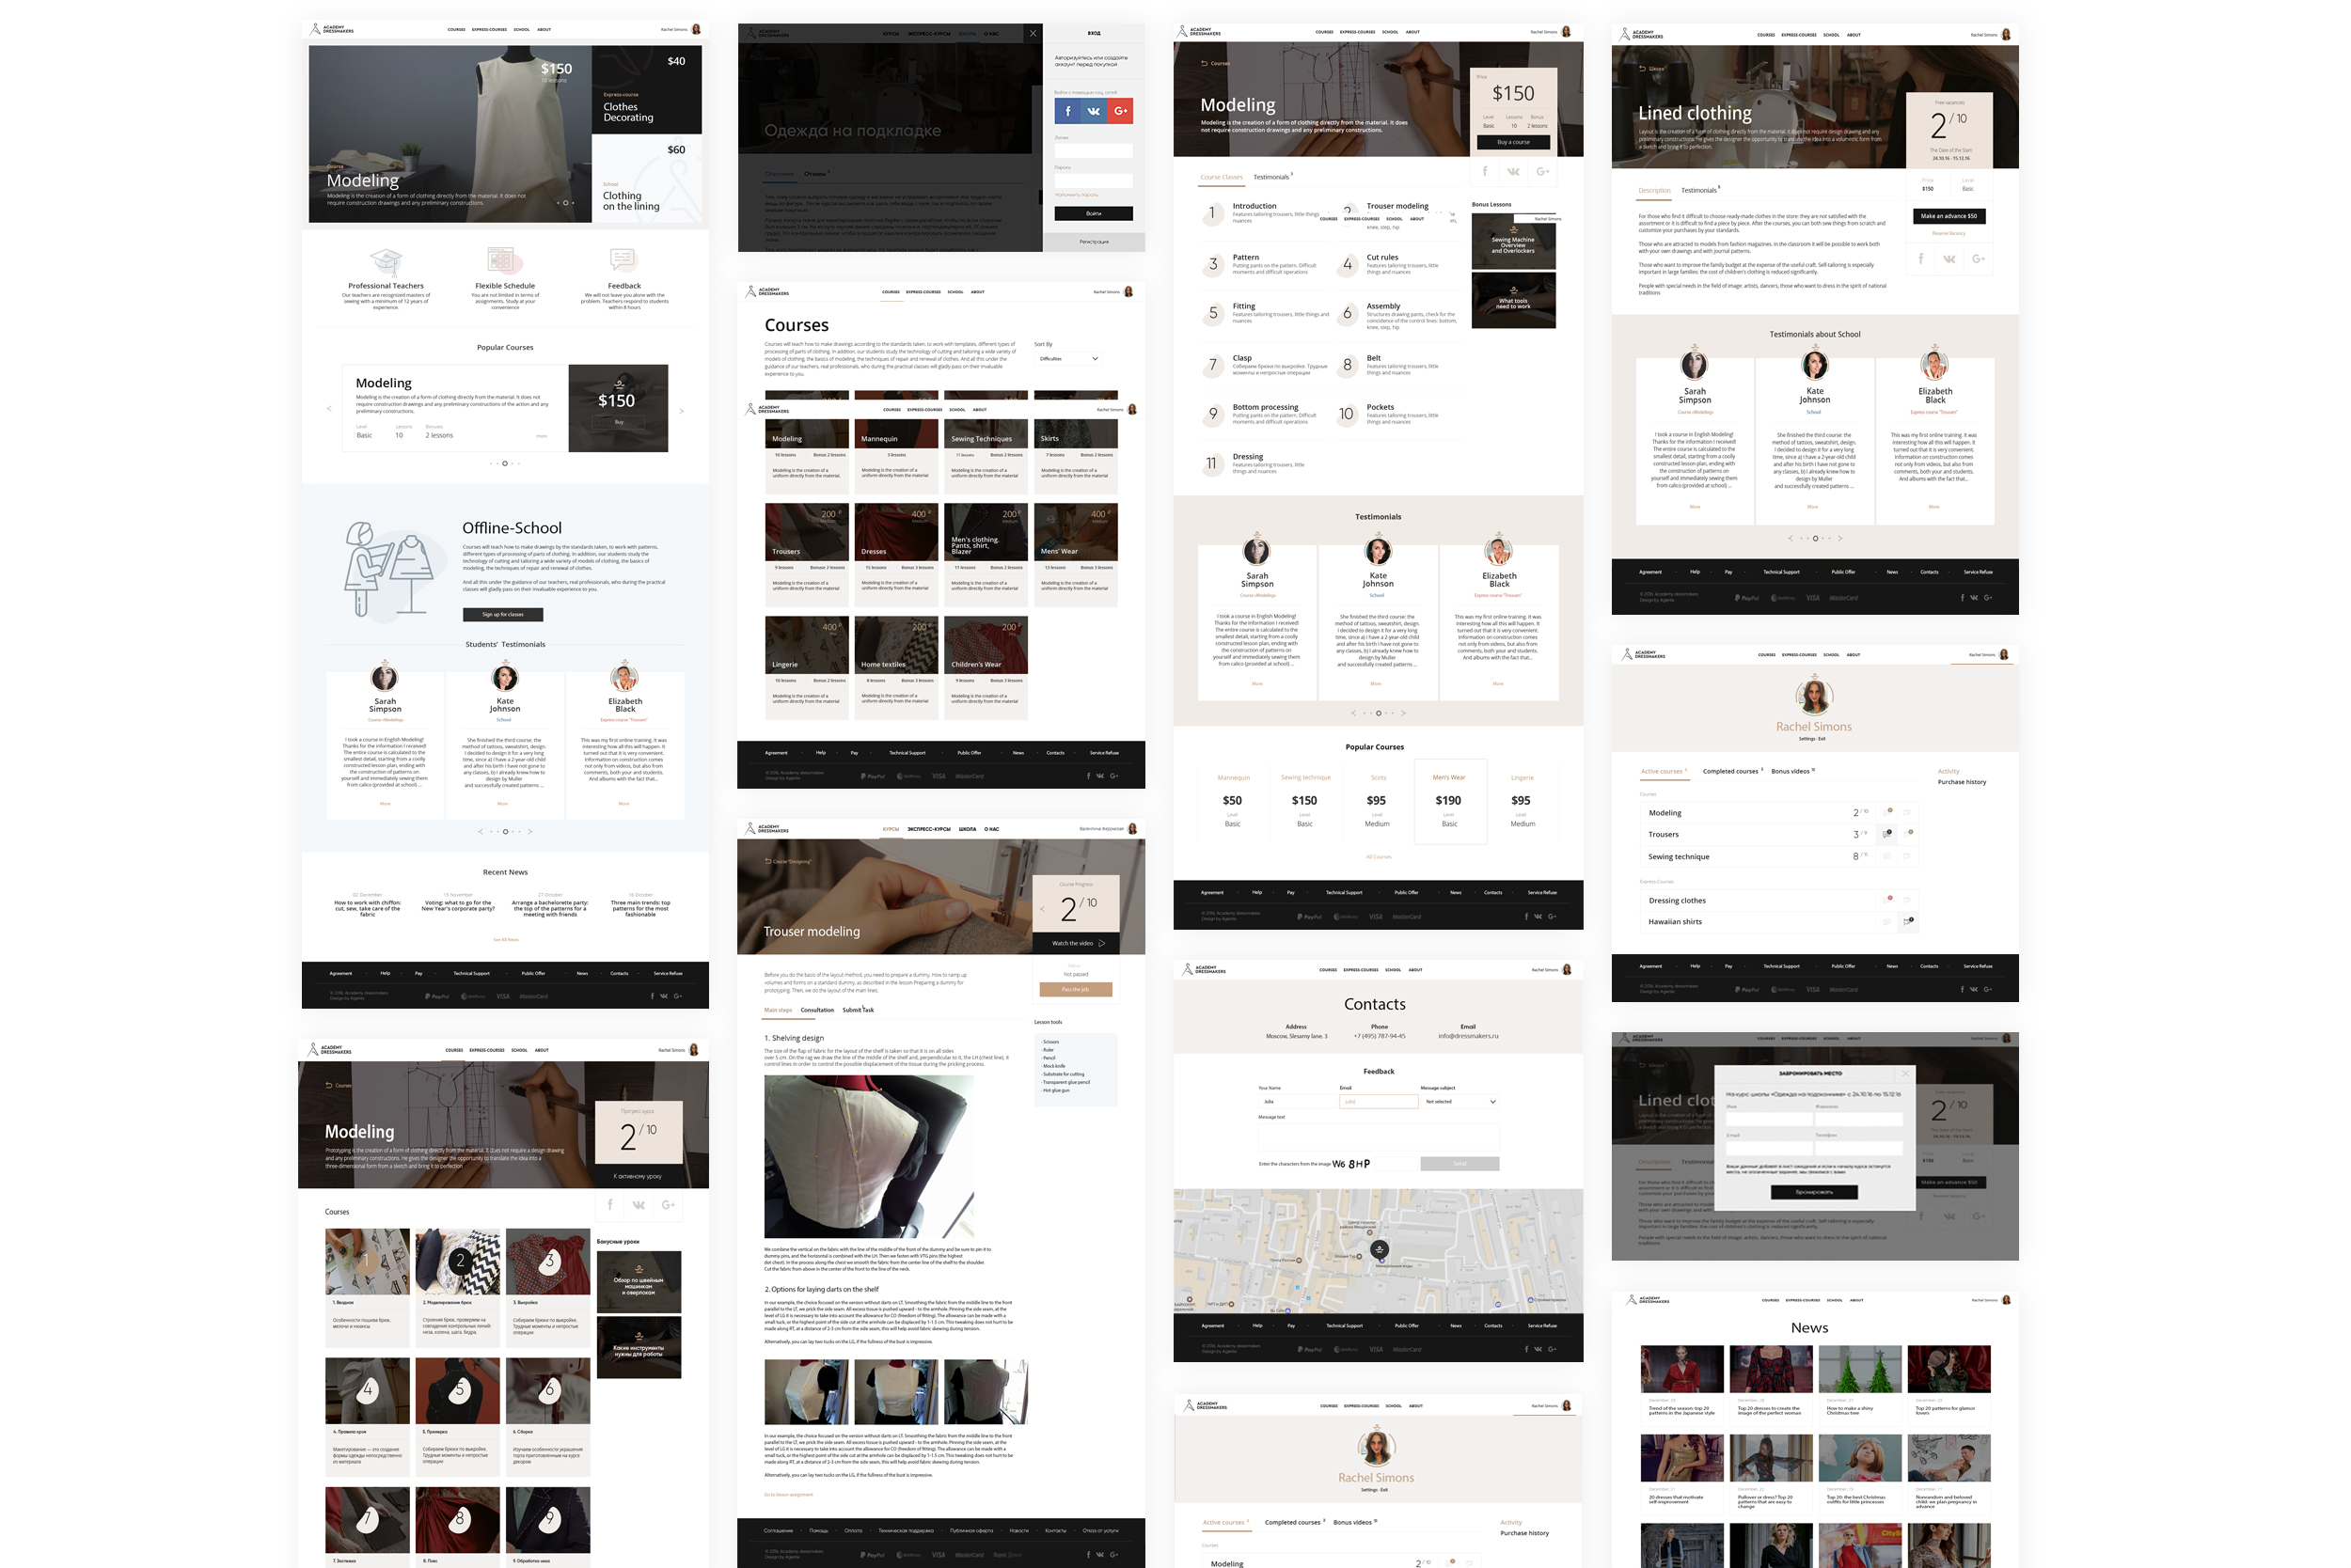The image size is (2351, 1568).
Task: Click the 'Buy a course' button on Modeling page
Action: click(1513, 142)
